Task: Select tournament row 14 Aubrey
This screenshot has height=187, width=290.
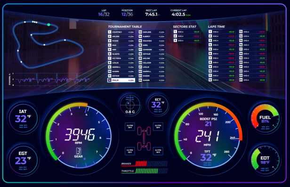Action: point(152,36)
